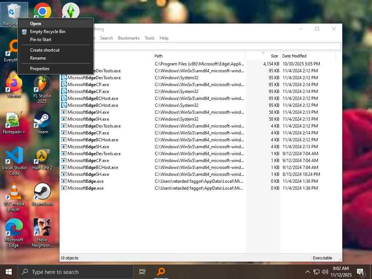This screenshot has height=279, width=372.
Task: Select the 4 KB MicrosoftEdgeDevTools.exe row name
Action: 94,126
